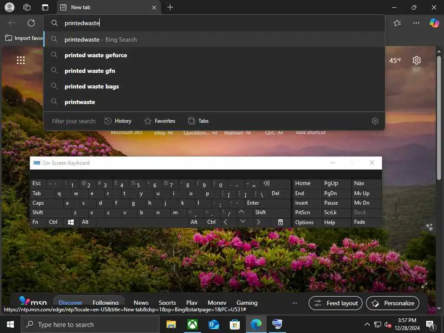Open Outlook from the taskbar
Viewport: 444px width, 333px height.
point(214,324)
